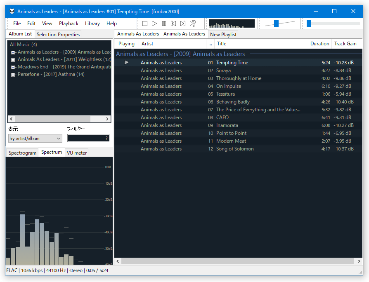The width and height of the screenshot is (369, 282).
Task: Click the window resize grip corner
Action: pyautogui.click(x=360, y=273)
